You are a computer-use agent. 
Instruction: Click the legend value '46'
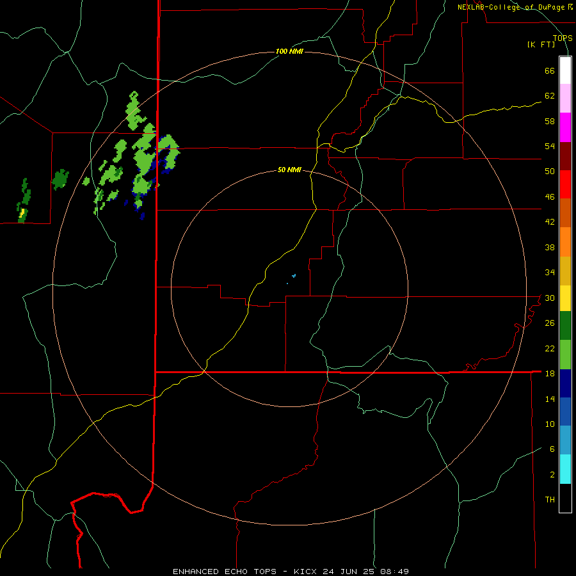(x=550, y=197)
